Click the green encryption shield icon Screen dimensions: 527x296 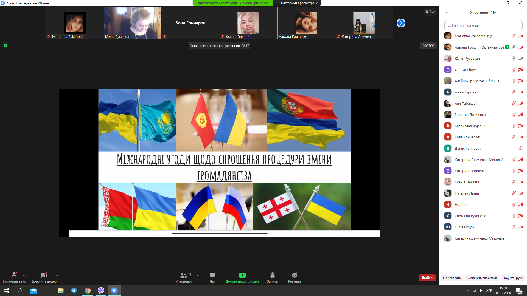click(x=5, y=46)
